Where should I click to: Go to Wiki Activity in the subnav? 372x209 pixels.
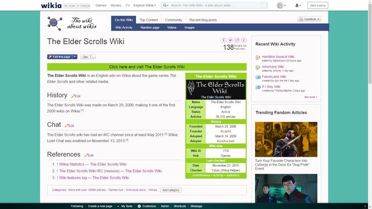click(x=124, y=27)
